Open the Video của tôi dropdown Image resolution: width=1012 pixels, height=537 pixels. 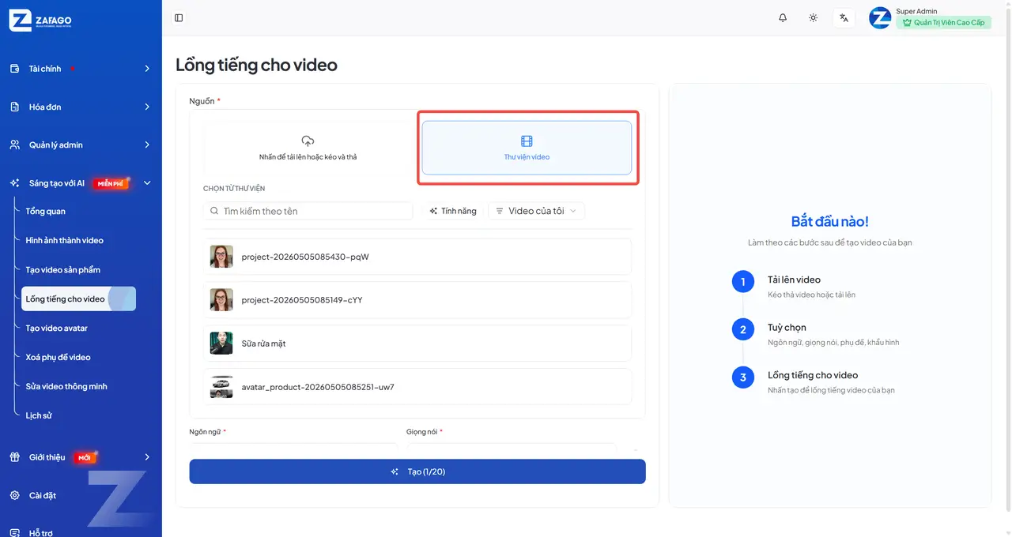(537, 211)
